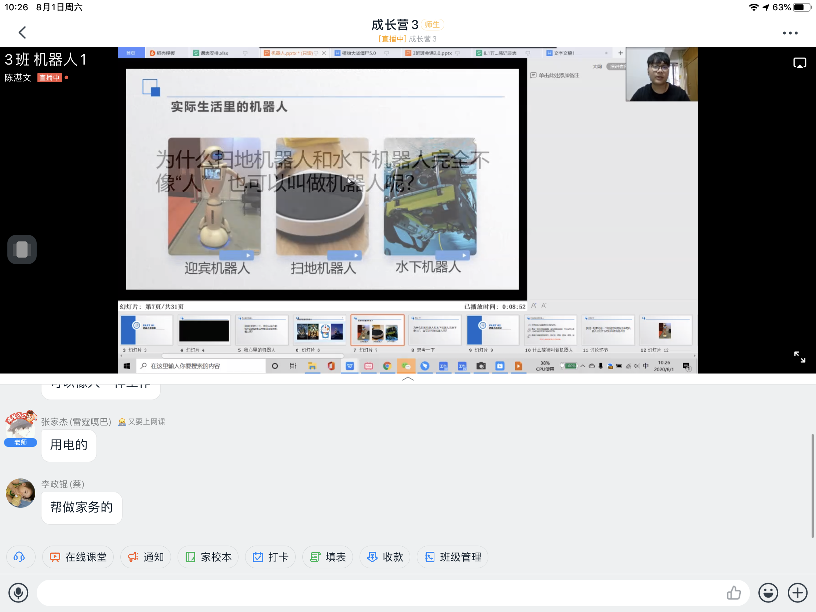Viewport: 816px width, 612px height.
Task: Click the WeChat icon in the taskbar
Action: [x=406, y=366]
